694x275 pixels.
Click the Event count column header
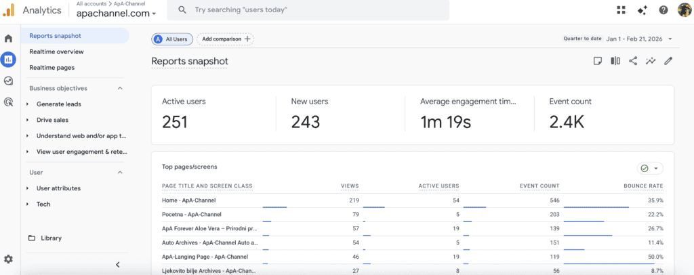click(539, 186)
